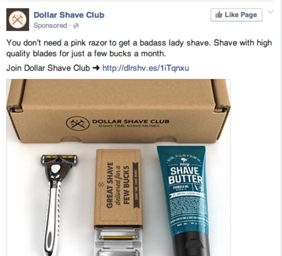Click the razor head with yellow strip
The height and width of the screenshot is (256, 282).
[59, 159]
